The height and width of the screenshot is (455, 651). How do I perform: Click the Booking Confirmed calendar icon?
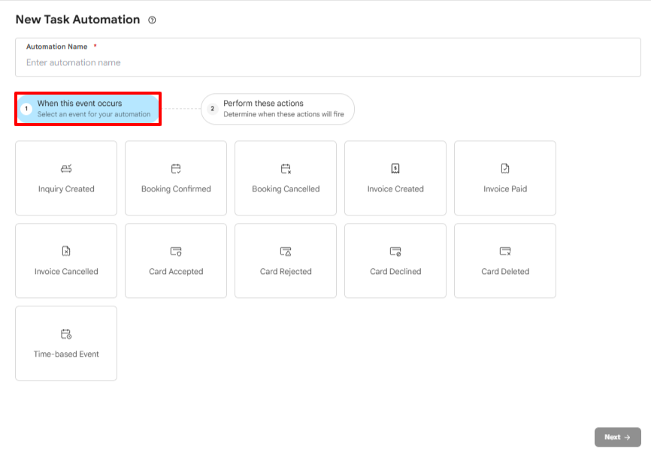176,168
